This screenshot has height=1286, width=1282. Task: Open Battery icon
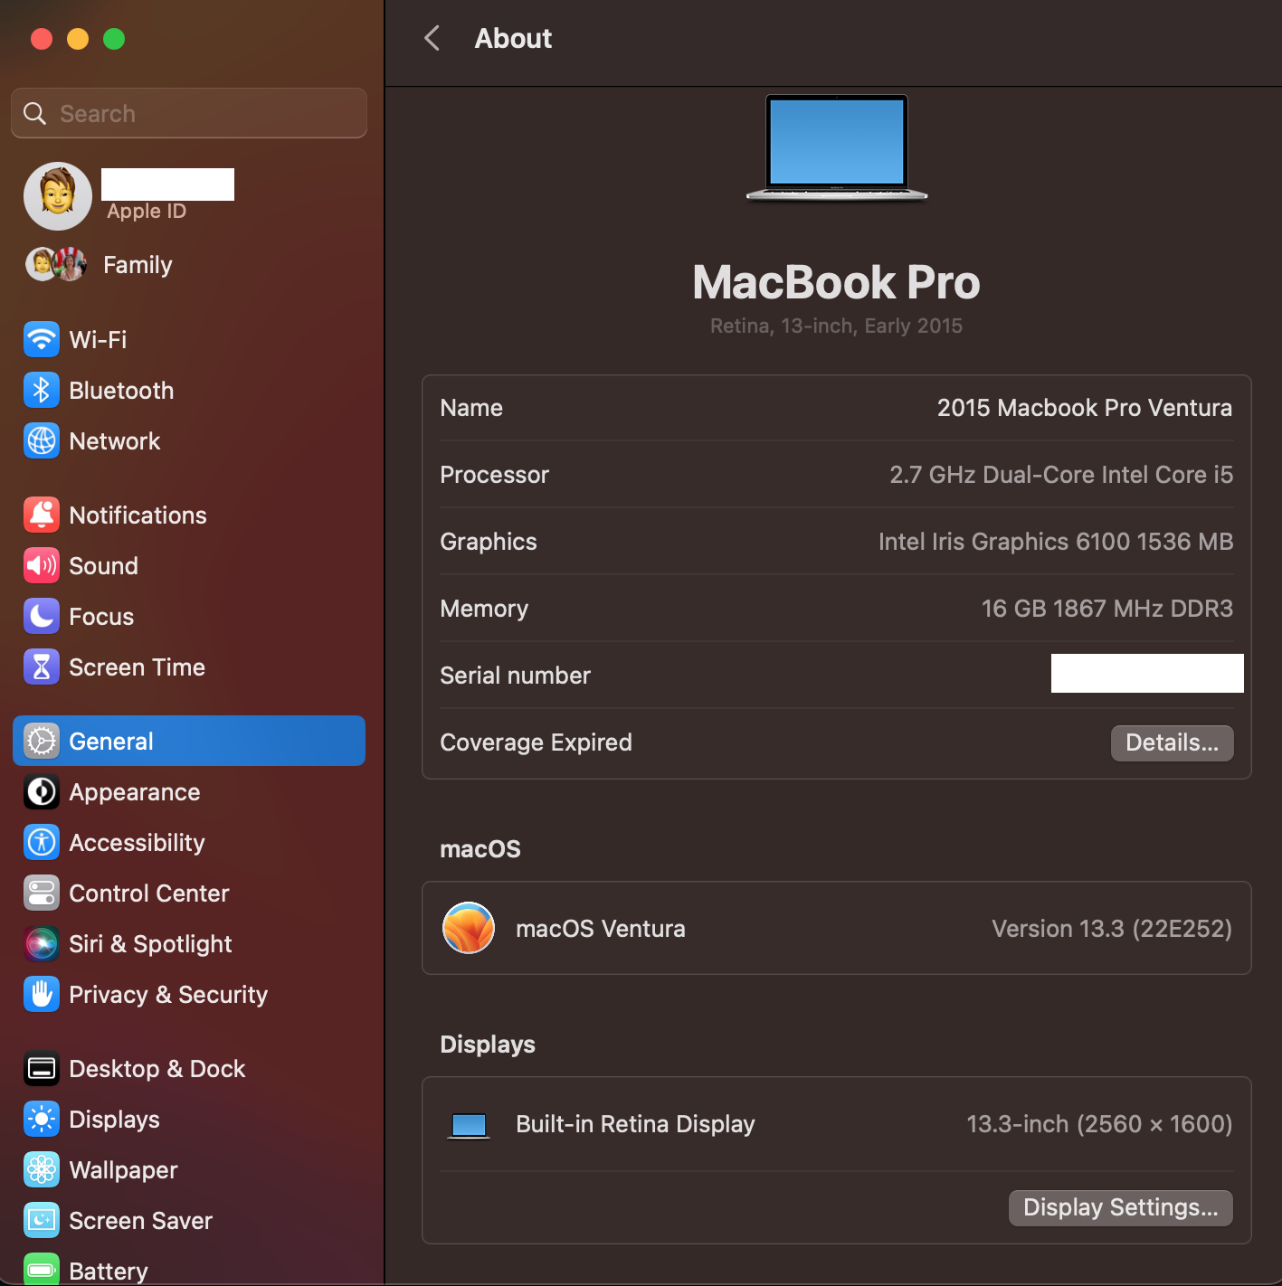(x=42, y=1270)
